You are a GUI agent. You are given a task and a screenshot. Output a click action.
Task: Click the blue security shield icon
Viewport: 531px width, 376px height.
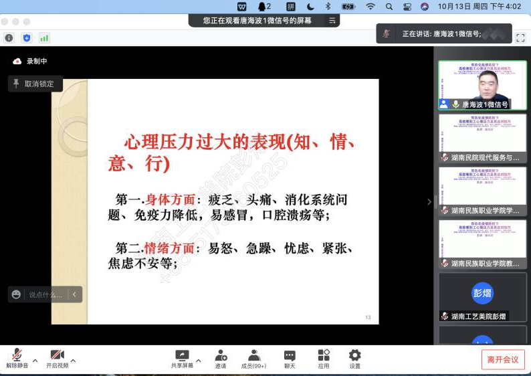(x=27, y=38)
